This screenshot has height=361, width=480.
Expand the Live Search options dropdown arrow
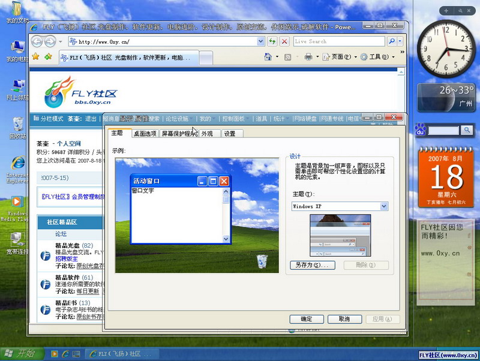pos(400,41)
